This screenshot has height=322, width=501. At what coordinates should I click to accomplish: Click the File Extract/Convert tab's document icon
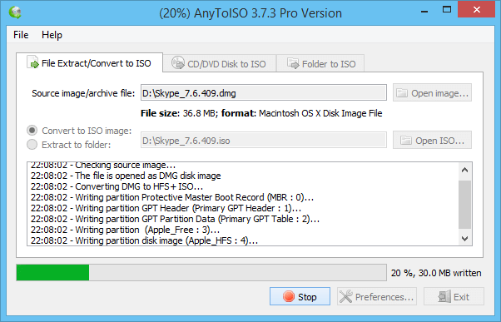click(x=32, y=62)
